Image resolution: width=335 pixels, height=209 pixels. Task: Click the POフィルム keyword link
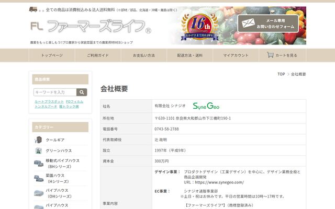click(x=74, y=102)
